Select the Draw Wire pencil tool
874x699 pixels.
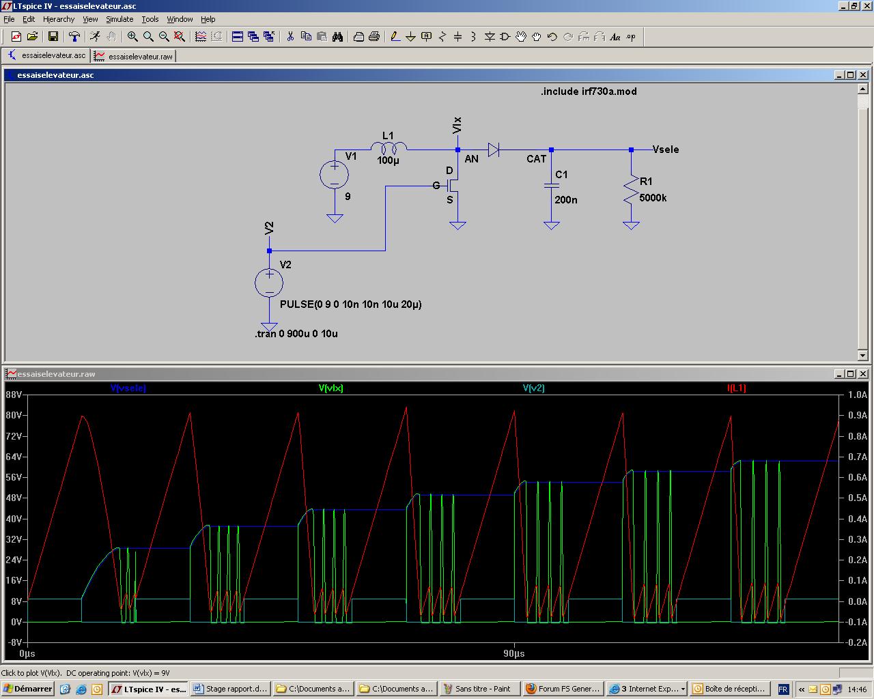click(x=395, y=37)
